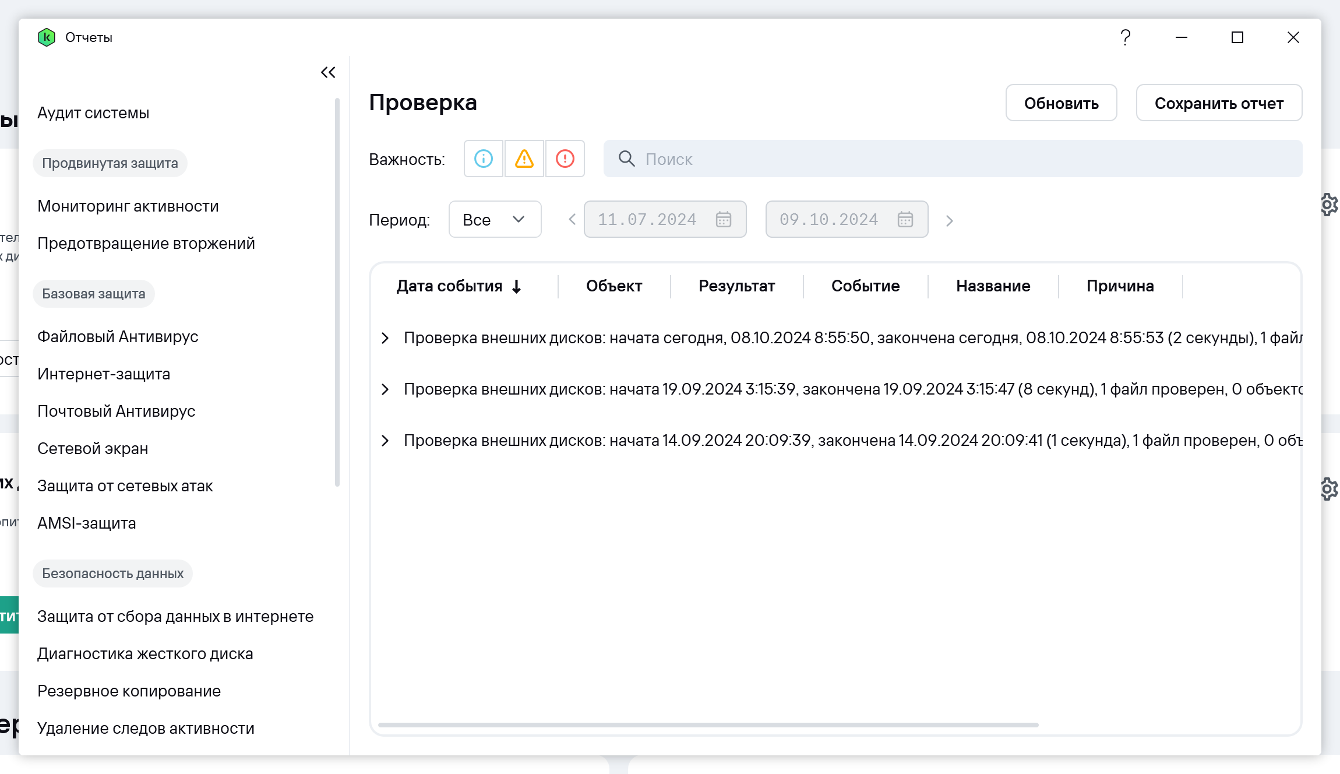The height and width of the screenshot is (774, 1340).
Task: Click Сохранить отчет button
Action: [1219, 103]
